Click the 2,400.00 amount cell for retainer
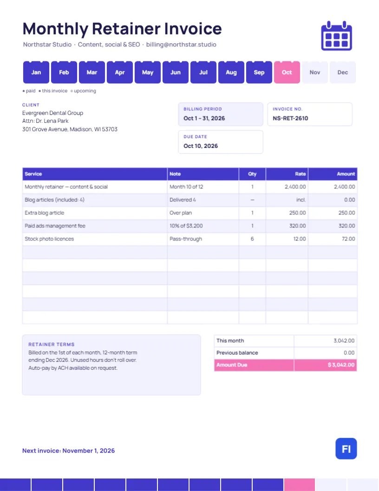The image size is (379, 491). coord(333,187)
